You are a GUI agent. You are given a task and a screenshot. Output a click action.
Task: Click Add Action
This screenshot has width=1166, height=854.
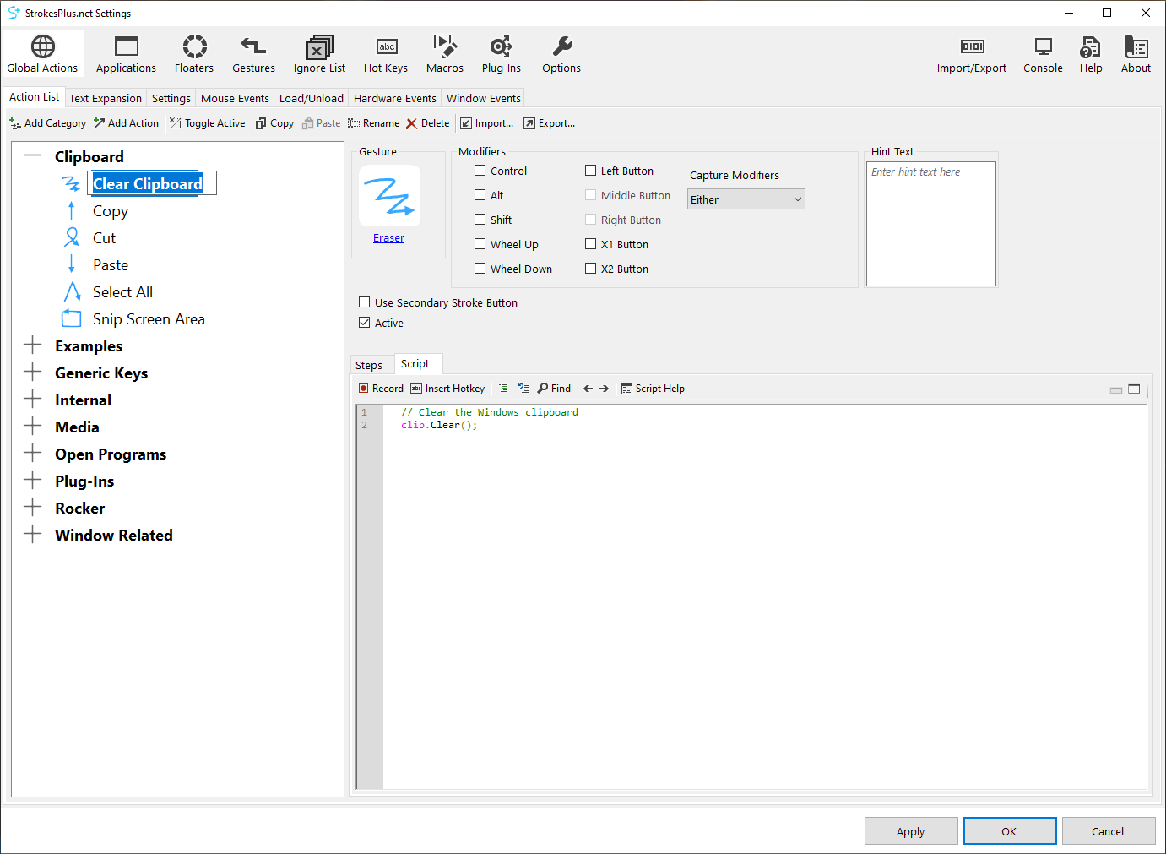pyautogui.click(x=126, y=123)
